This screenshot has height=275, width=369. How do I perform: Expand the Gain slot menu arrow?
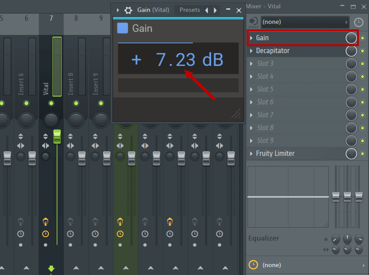point(251,38)
